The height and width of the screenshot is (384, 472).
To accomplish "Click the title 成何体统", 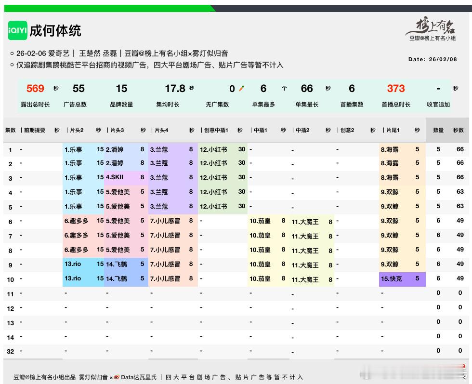I will (55, 31).
